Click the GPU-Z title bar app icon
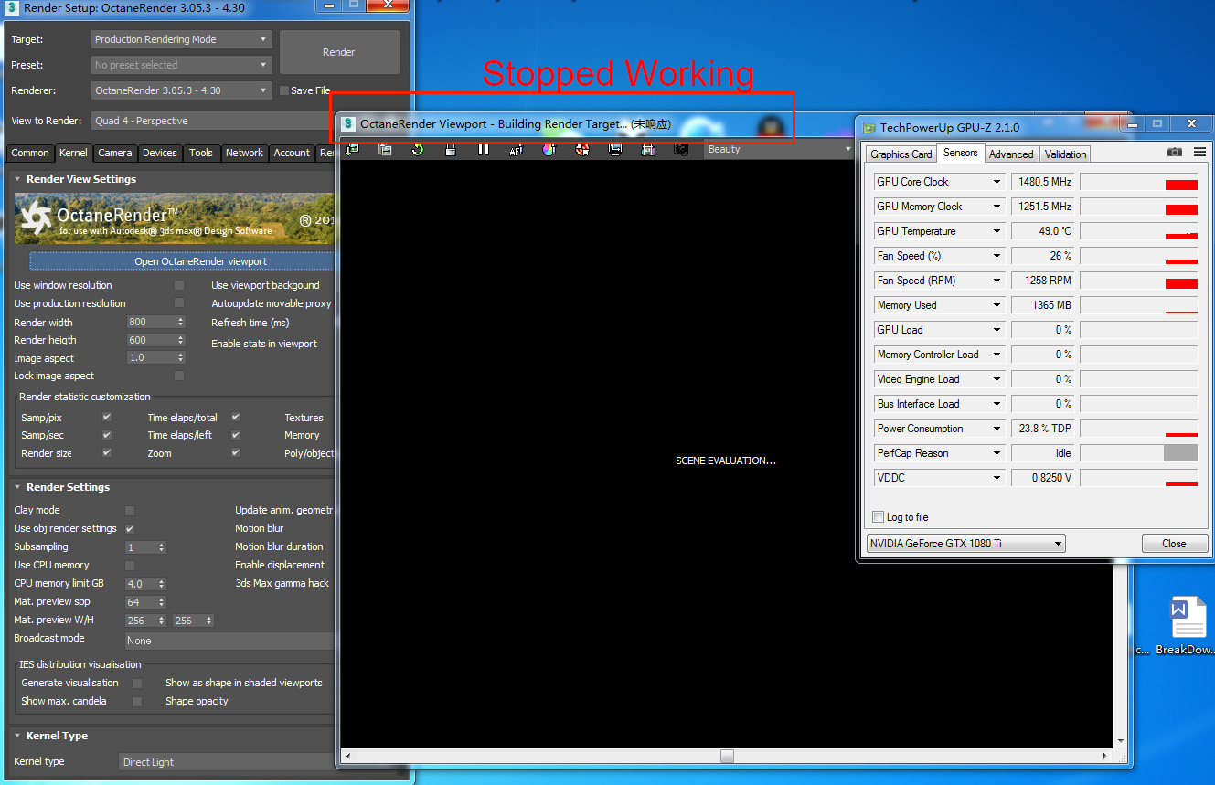 point(870,127)
